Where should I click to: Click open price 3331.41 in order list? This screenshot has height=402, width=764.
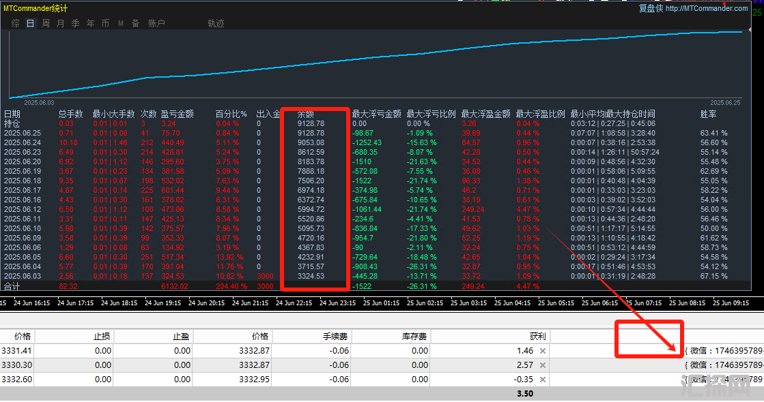click(16, 351)
